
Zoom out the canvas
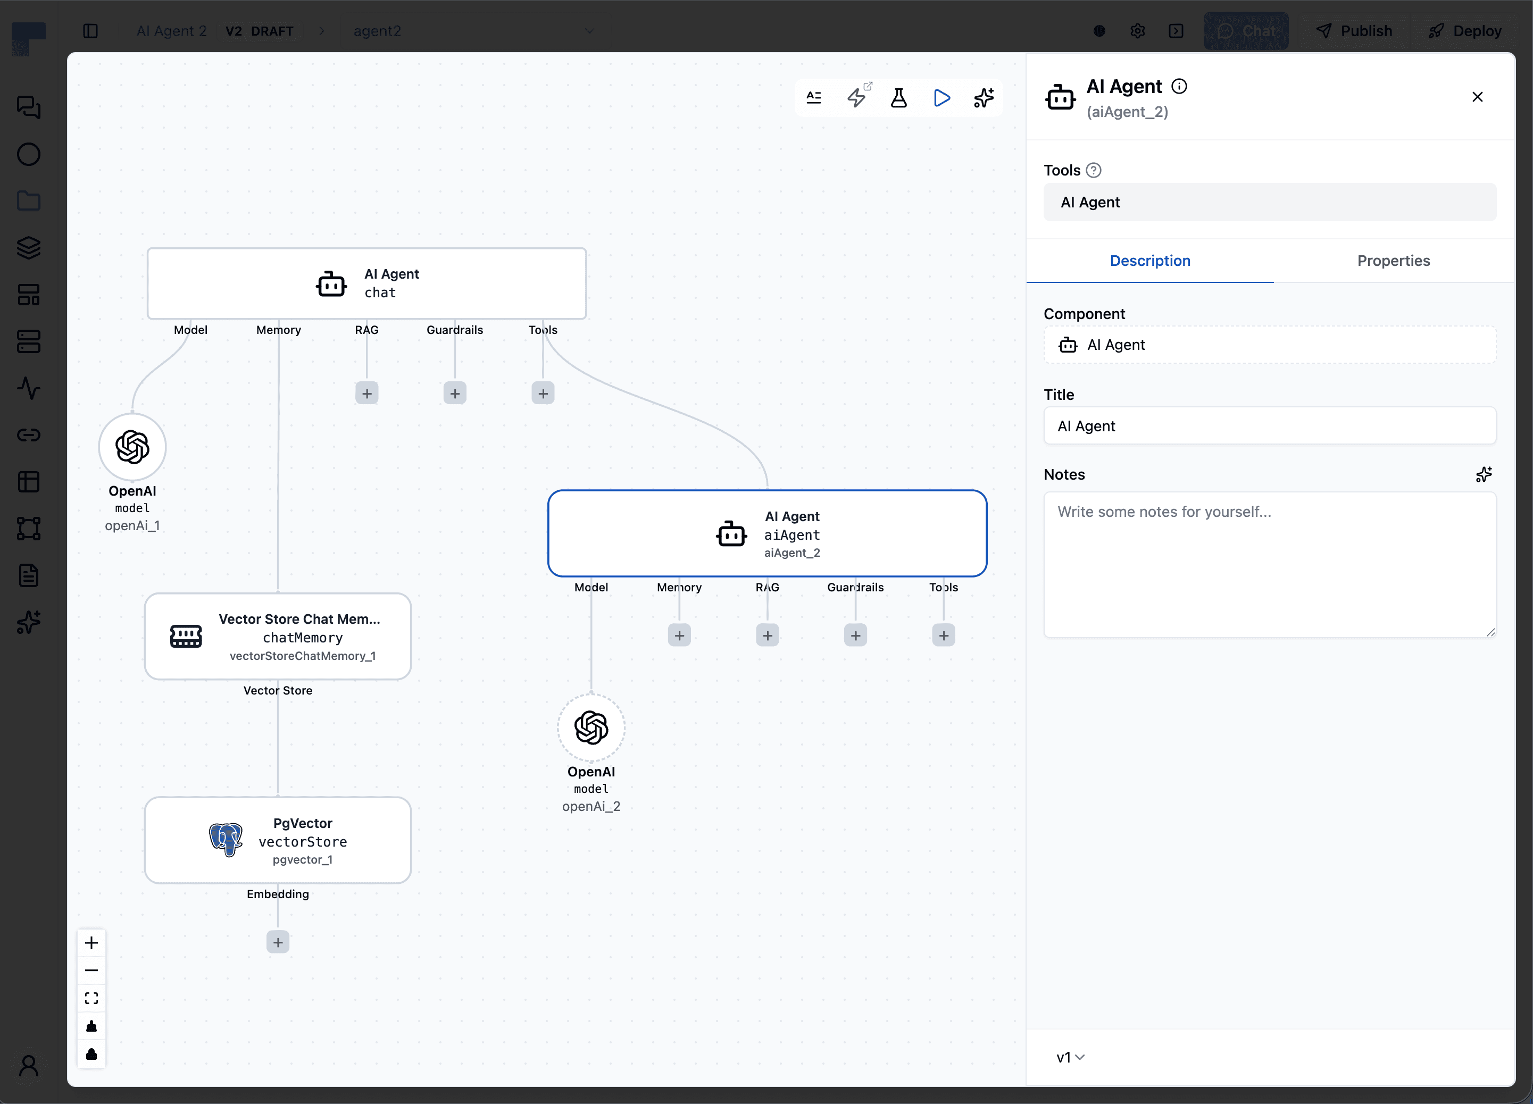click(91, 970)
